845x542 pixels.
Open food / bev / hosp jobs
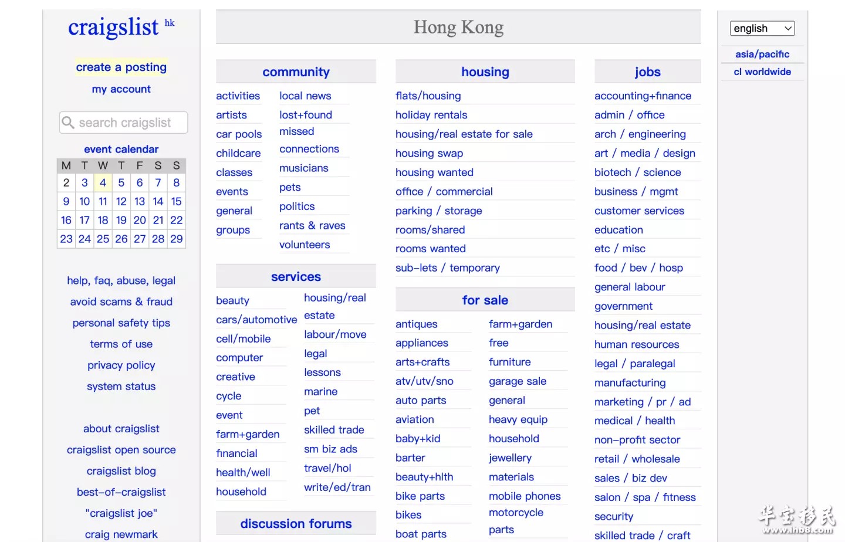click(x=639, y=267)
